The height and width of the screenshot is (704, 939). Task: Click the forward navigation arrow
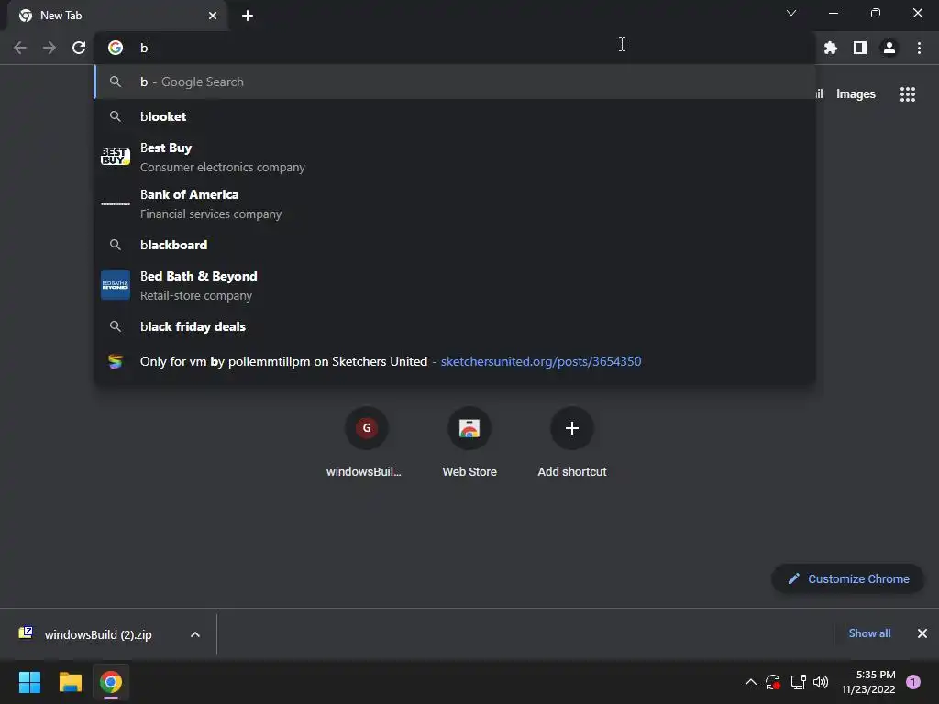(x=50, y=48)
